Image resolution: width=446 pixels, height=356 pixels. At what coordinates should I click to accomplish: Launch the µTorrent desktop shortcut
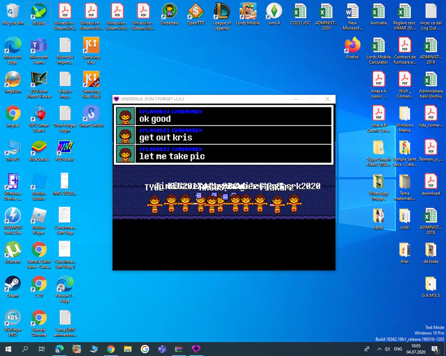13,253
